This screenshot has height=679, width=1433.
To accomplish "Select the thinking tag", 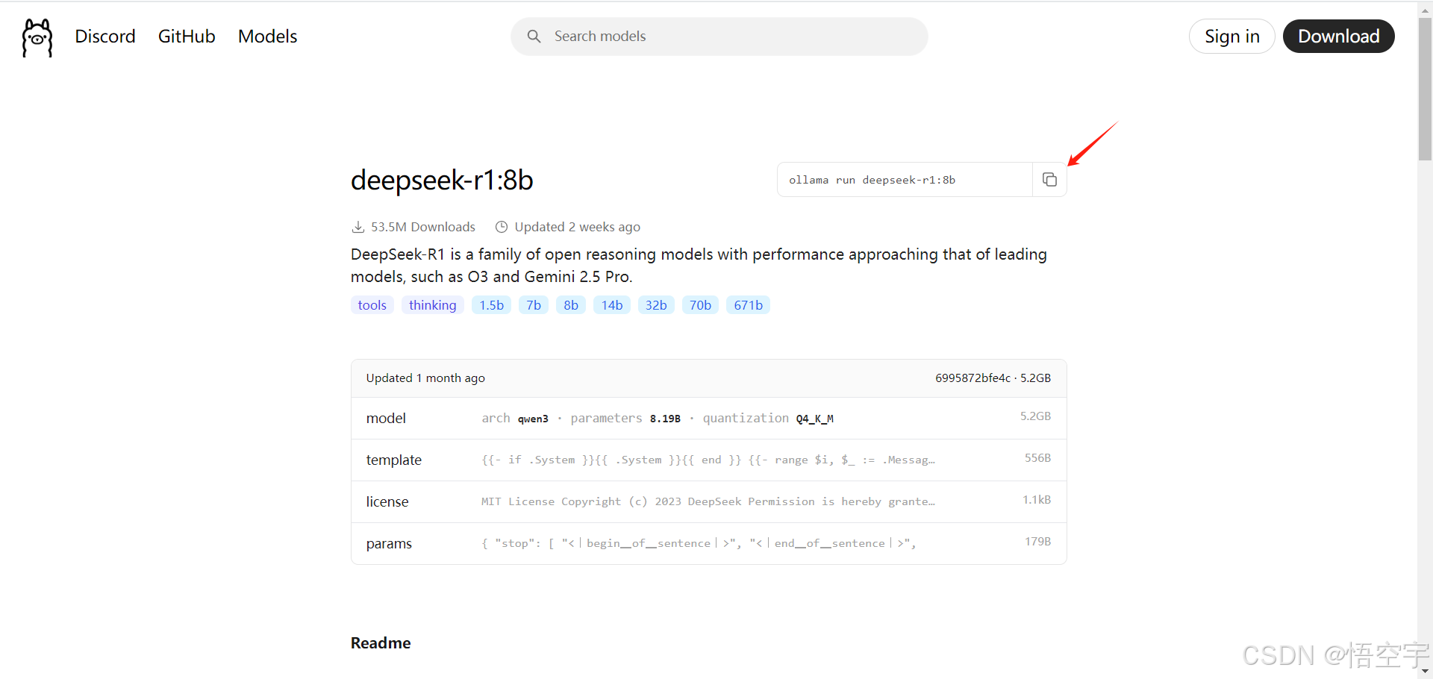I will point(433,305).
